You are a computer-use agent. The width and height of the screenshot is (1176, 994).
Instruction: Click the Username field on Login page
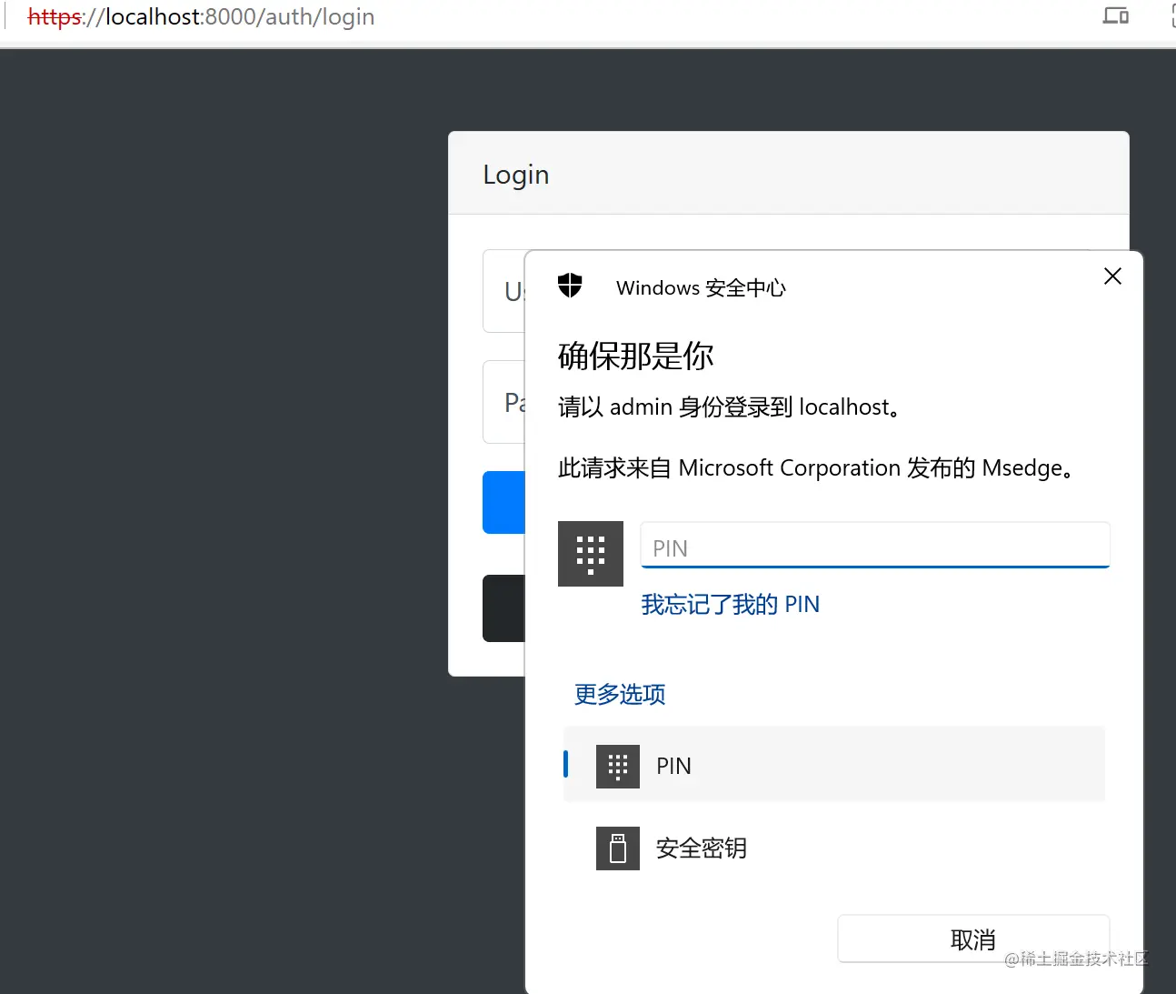click(x=504, y=291)
